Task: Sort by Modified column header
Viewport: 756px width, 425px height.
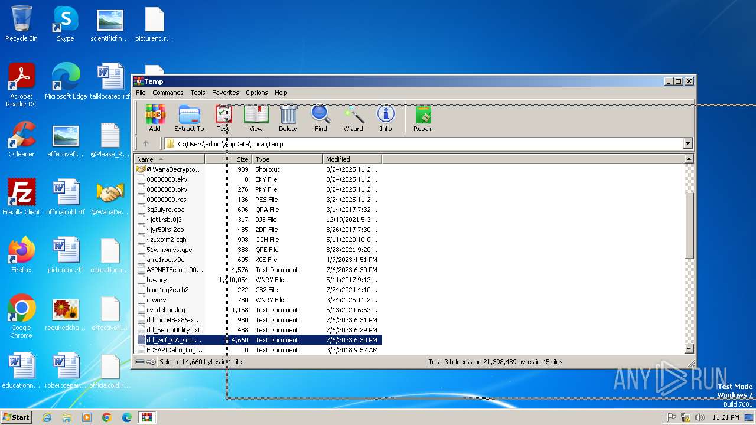Action: pyautogui.click(x=353, y=159)
